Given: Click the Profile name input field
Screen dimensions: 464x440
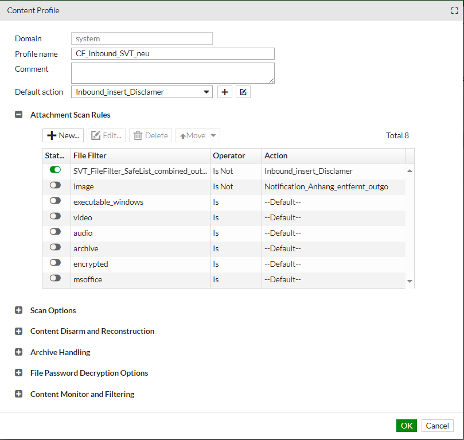Looking at the screenshot, I should point(173,54).
